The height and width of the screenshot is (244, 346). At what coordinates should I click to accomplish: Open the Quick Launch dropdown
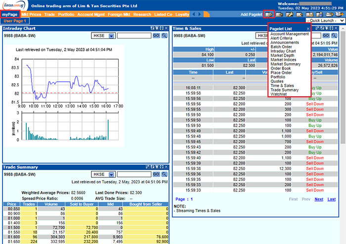pos(325,21)
